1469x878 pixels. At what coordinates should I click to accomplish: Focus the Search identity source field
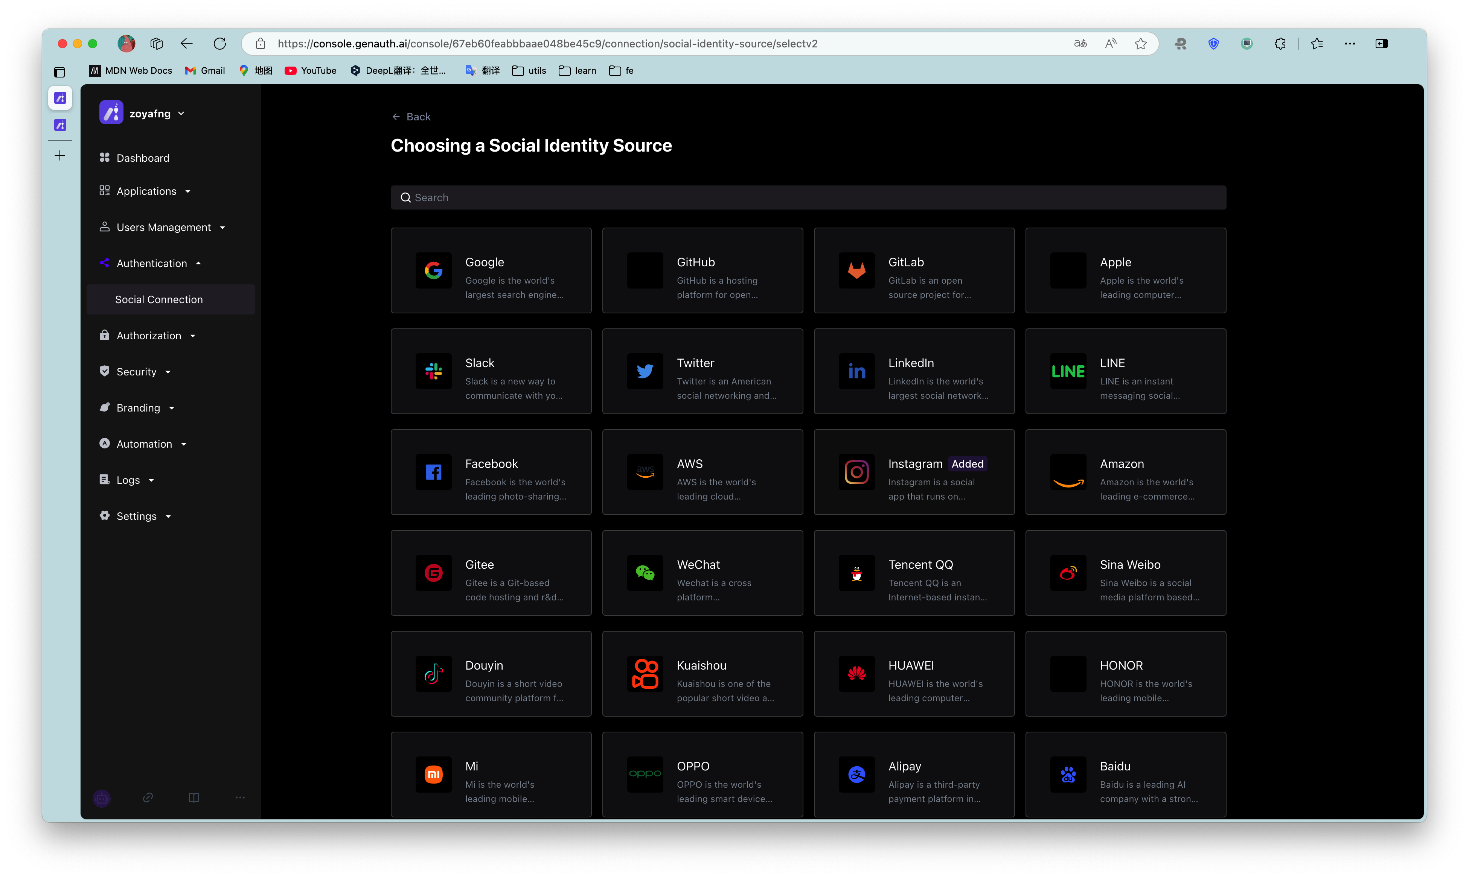click(x=808, y=197)
